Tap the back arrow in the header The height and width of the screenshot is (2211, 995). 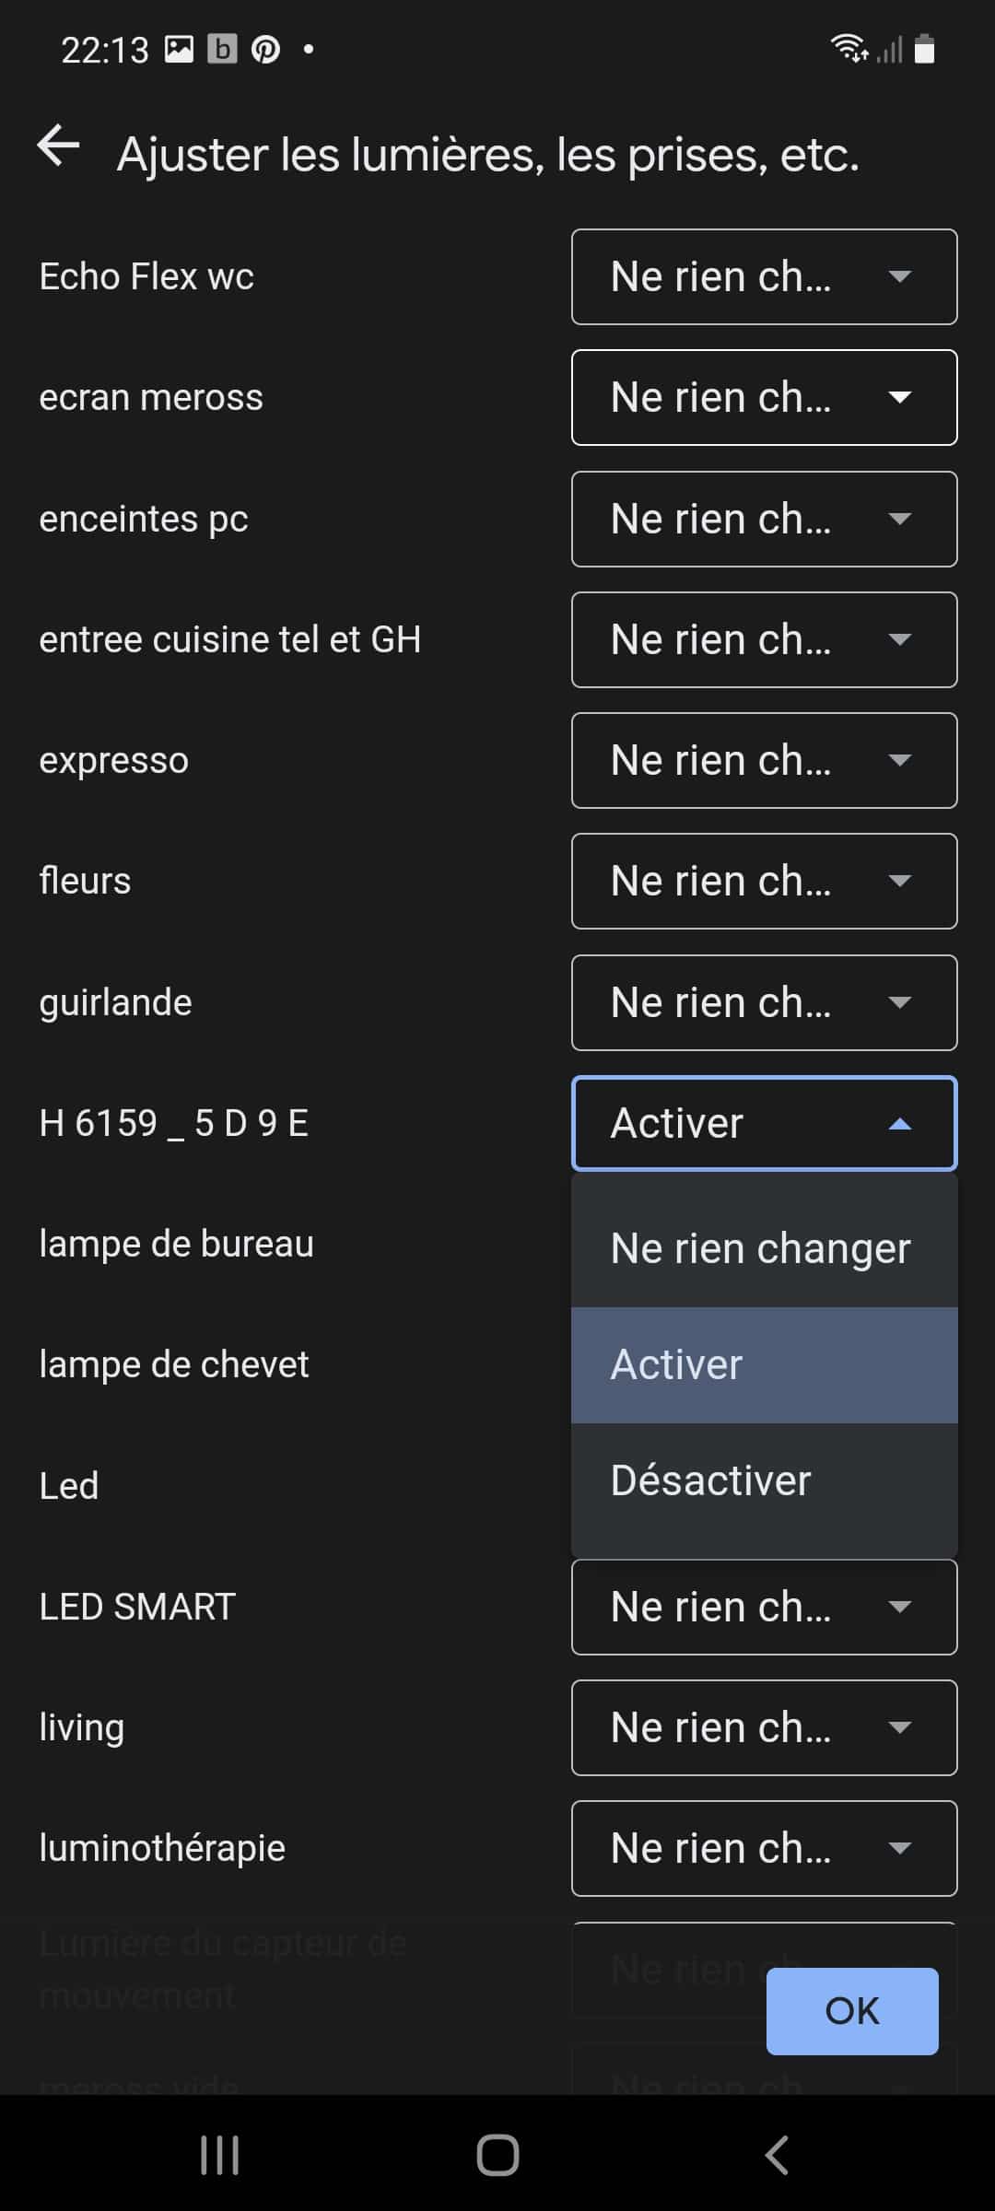(x=58, y=146)
